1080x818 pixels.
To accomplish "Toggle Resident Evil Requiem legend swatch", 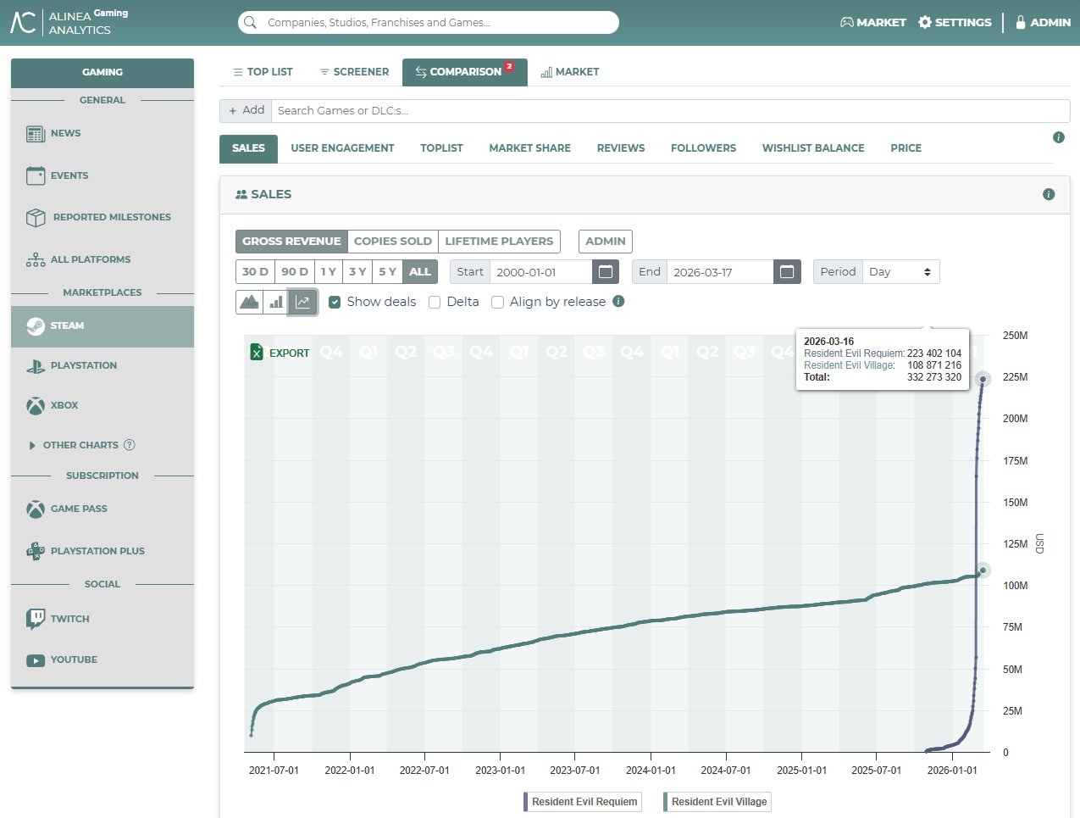I will pyautogui.click(x=526, y=802).
